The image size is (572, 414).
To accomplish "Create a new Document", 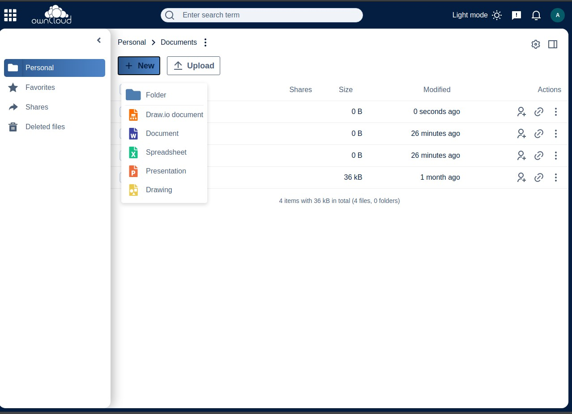I will tap(164, 134).
